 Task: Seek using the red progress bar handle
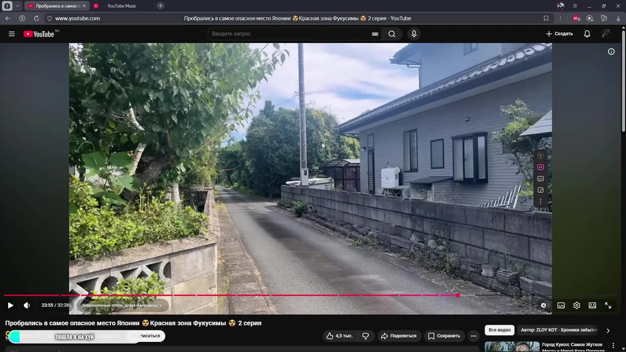(x=458, y=295)
